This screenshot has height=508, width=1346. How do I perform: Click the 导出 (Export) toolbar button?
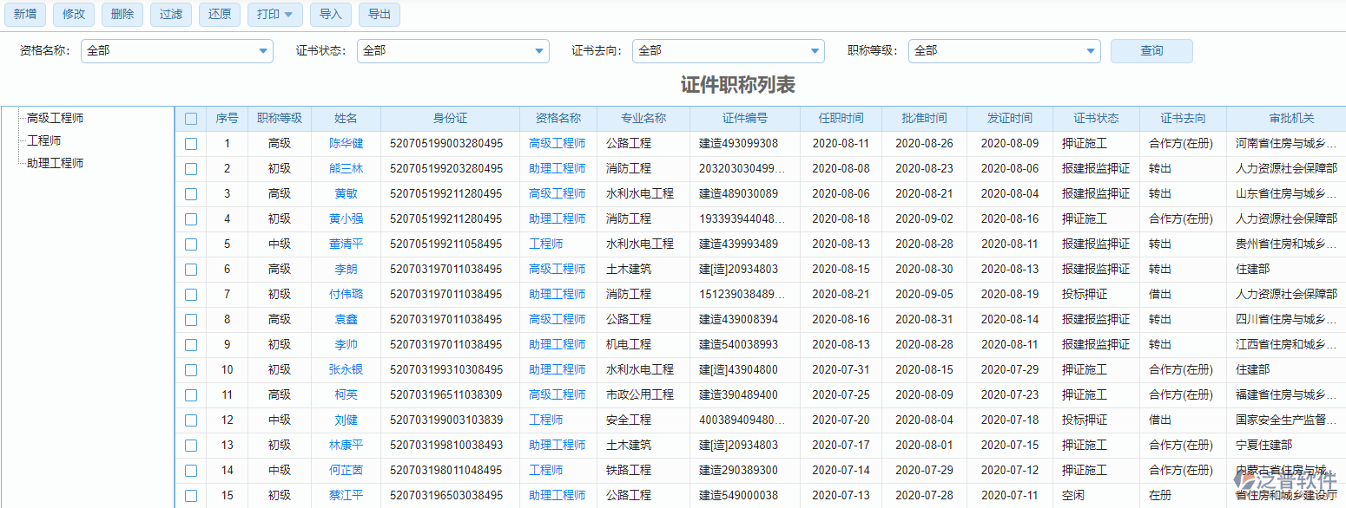[x=379, y=14]
